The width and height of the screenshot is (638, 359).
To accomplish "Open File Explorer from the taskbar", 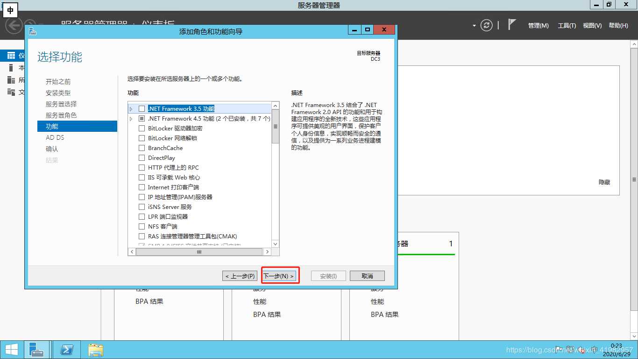I will [x=96, y=350].
